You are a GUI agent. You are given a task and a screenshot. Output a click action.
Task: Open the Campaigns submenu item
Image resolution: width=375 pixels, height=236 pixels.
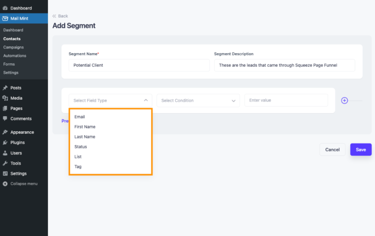click(x=13, y=47)
